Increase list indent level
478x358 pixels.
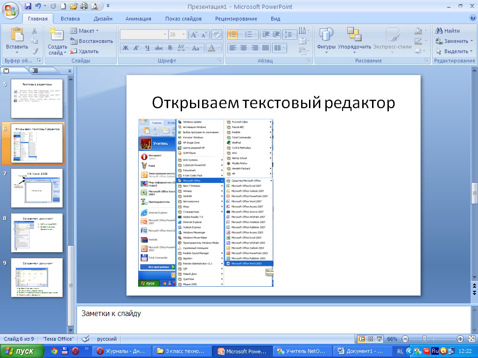click(276, 34)
